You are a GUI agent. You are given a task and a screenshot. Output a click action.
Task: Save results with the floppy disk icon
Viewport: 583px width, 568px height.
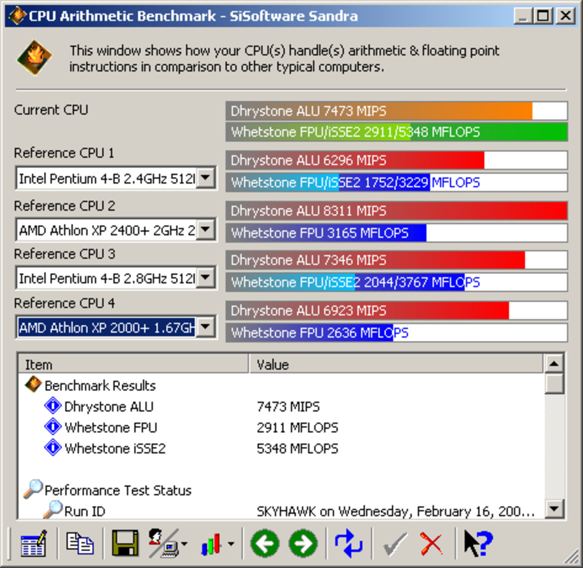point(125,544)
